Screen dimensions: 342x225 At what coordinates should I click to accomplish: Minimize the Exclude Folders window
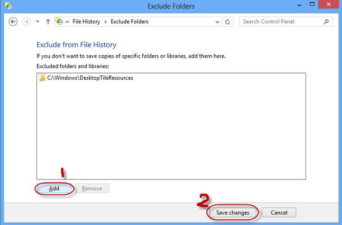pos(300,5)
